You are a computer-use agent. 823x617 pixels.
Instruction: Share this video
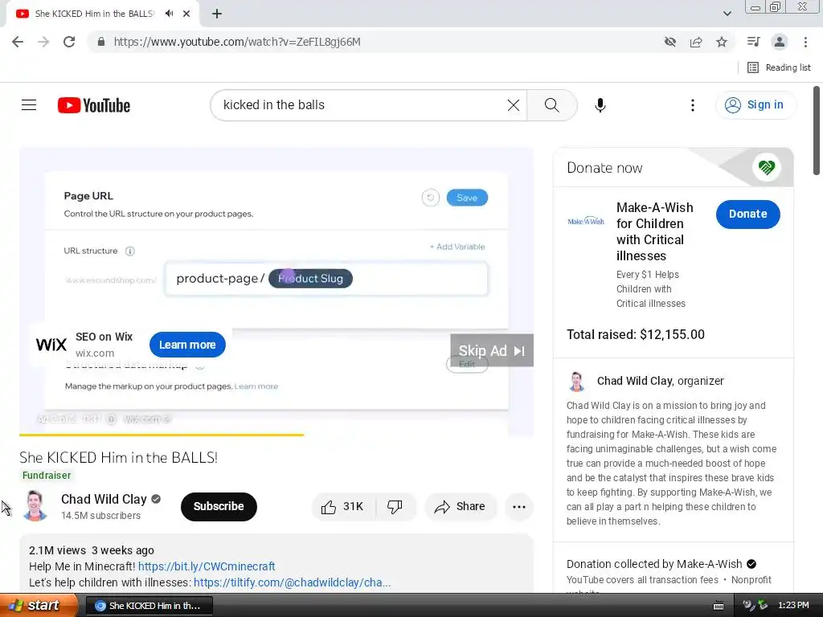click(x=460, y=506)
